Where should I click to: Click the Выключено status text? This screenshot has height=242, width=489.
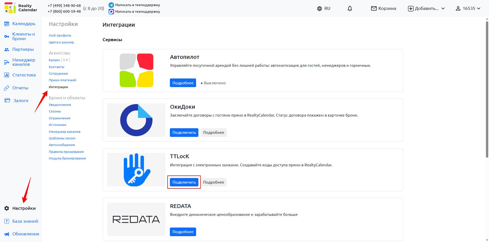coord(215,83)
